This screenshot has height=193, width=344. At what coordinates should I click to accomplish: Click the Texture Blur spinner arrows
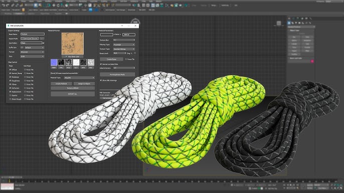[134, 40]
